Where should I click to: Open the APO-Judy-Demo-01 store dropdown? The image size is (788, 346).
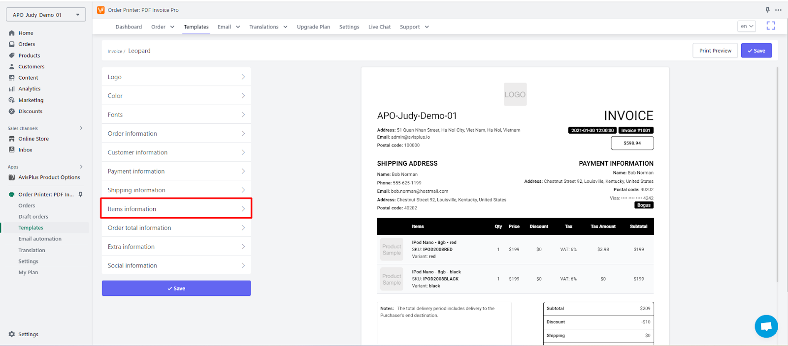click(46, 15)
